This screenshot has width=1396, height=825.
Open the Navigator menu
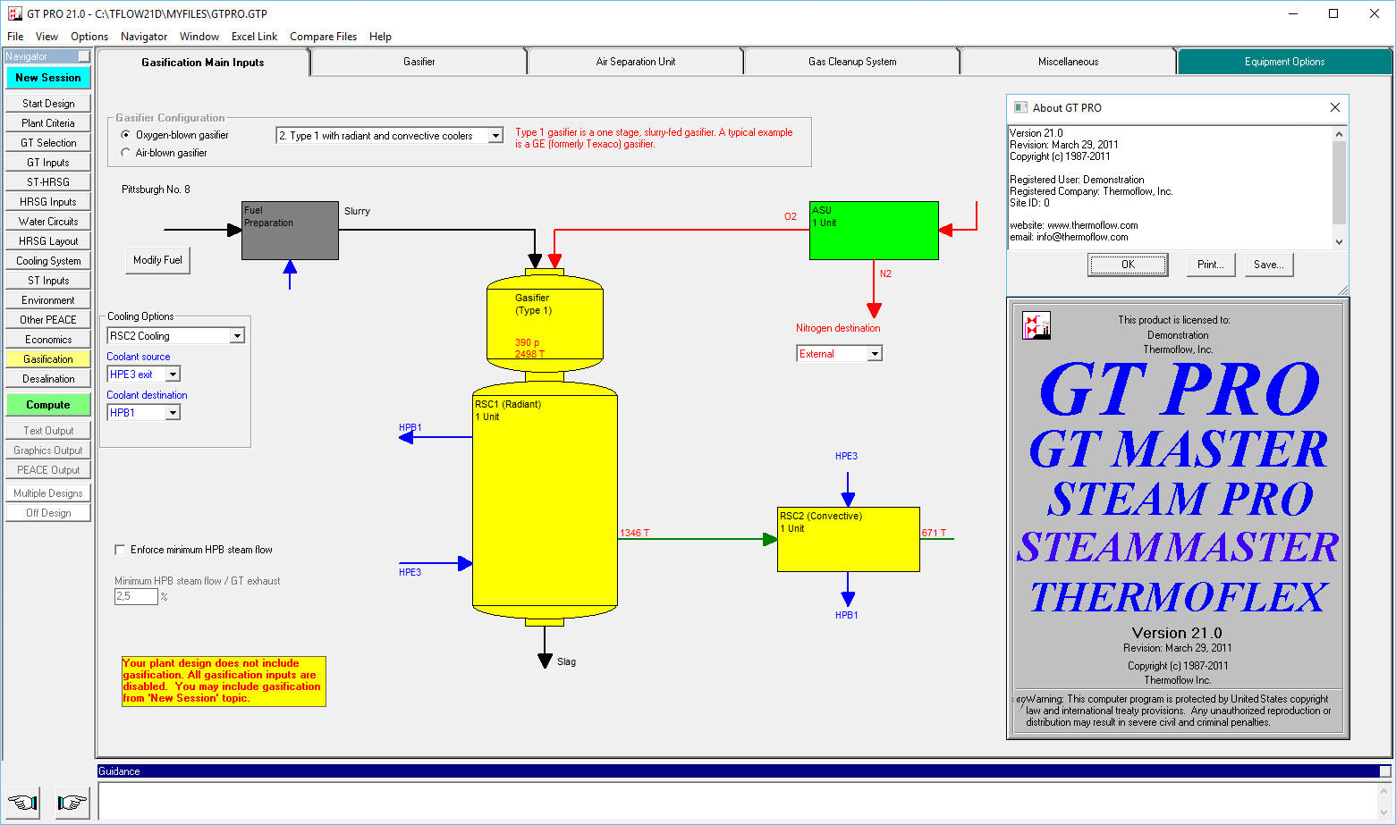click(144, 37)
